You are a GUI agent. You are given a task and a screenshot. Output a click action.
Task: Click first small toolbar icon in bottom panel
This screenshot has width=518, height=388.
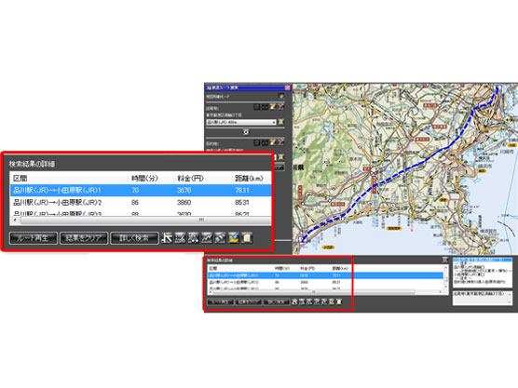[294, 301]
